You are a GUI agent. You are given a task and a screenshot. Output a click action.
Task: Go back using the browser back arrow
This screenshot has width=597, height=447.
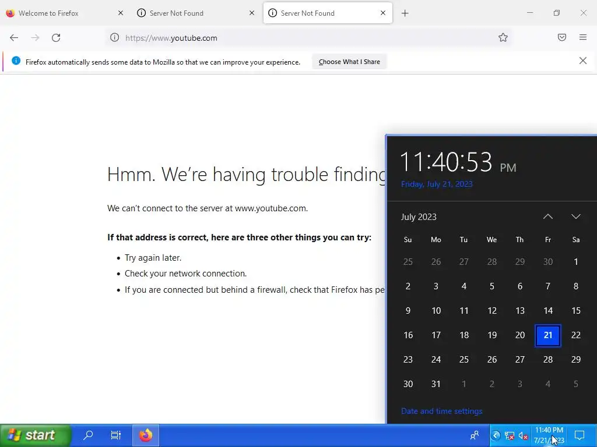click(x=14, y=38)
